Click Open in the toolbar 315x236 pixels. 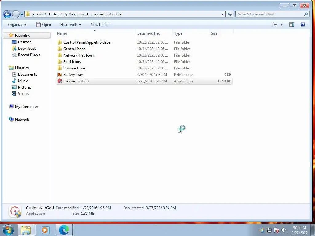pos(44,25)
